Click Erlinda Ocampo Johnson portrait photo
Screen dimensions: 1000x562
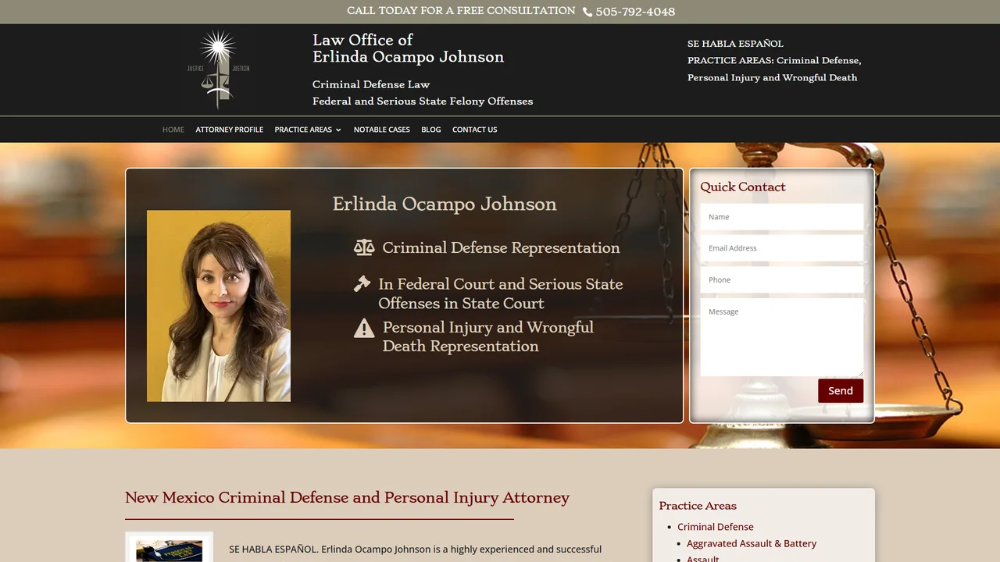tap(219, 306)
